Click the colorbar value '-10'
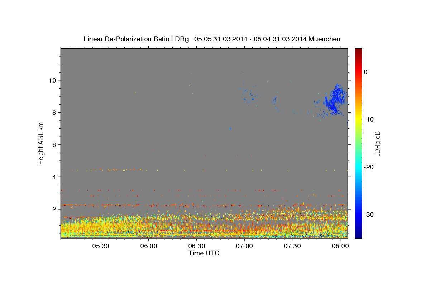Image resolution: width=430 pixels, height=286 pixels. point(368,119)
